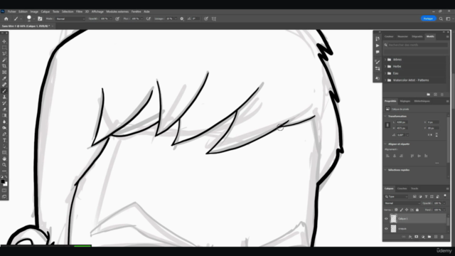Toggle airbrush build-up icon
The image size is (455, 256).
(x=149, y=19)
